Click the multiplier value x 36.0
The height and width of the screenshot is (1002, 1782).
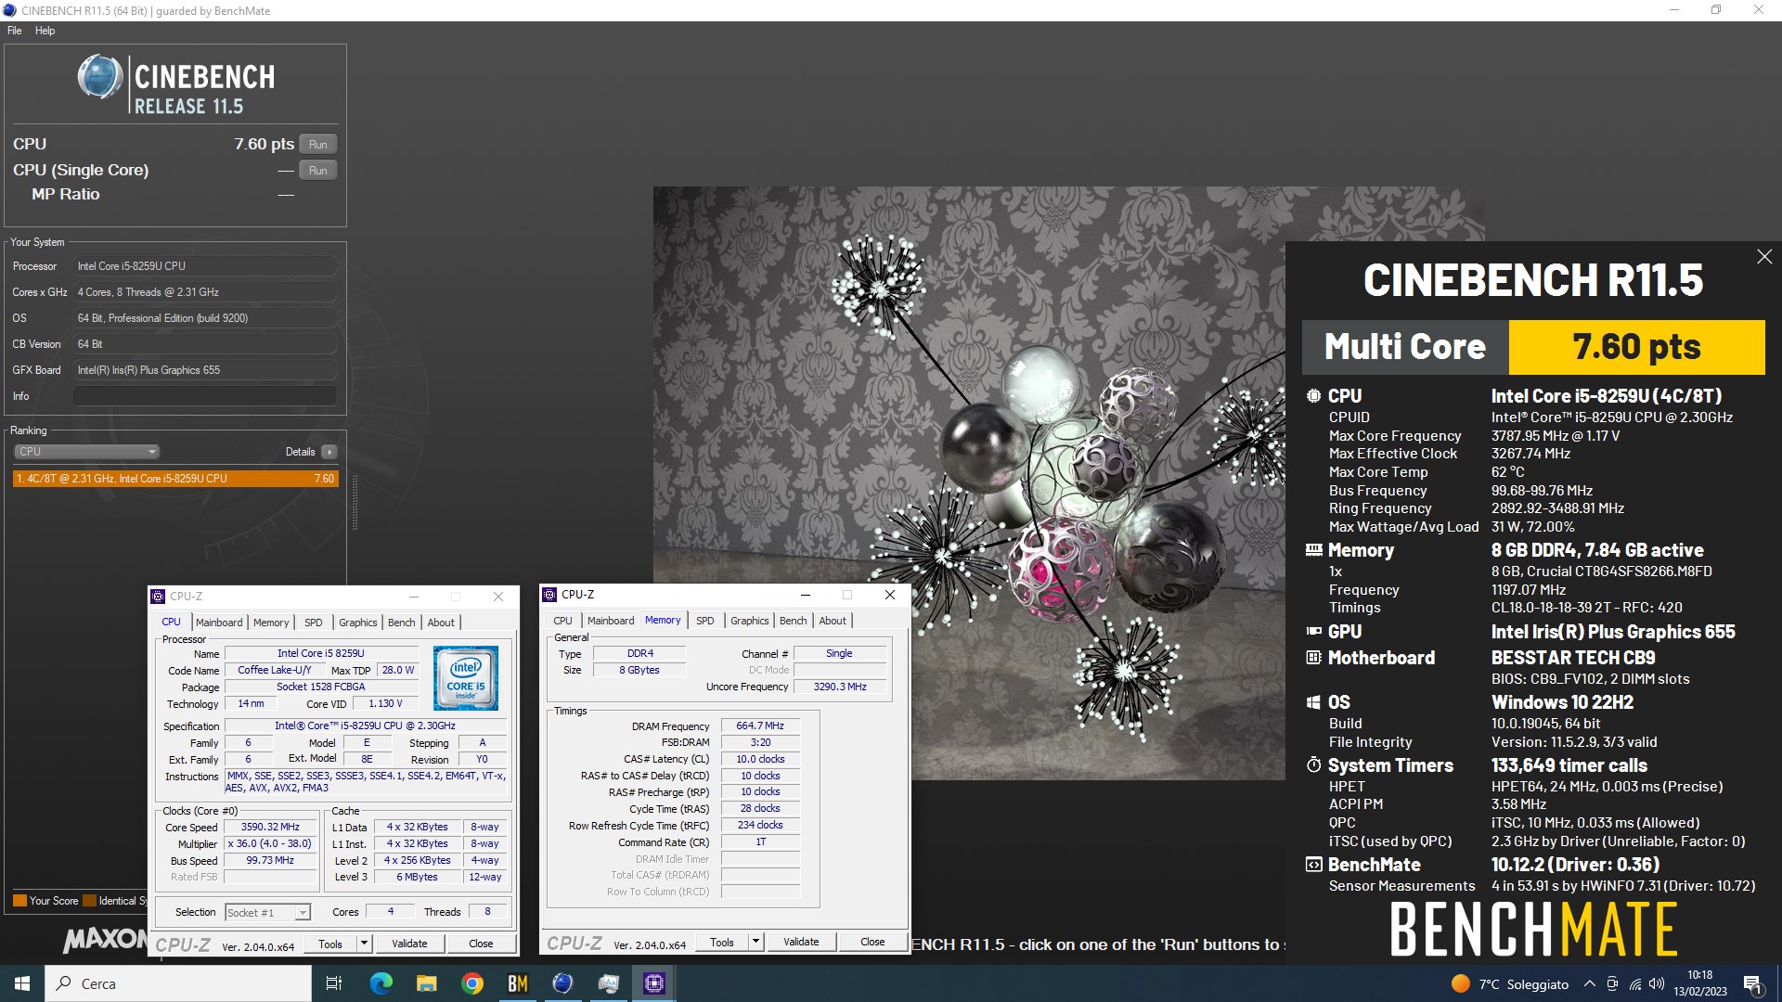coord(270,844)
